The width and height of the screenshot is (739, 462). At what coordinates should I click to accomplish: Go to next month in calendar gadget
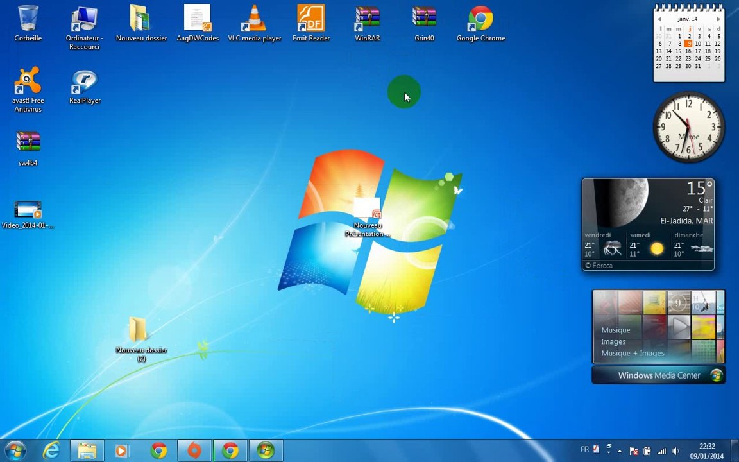(718, 19)
